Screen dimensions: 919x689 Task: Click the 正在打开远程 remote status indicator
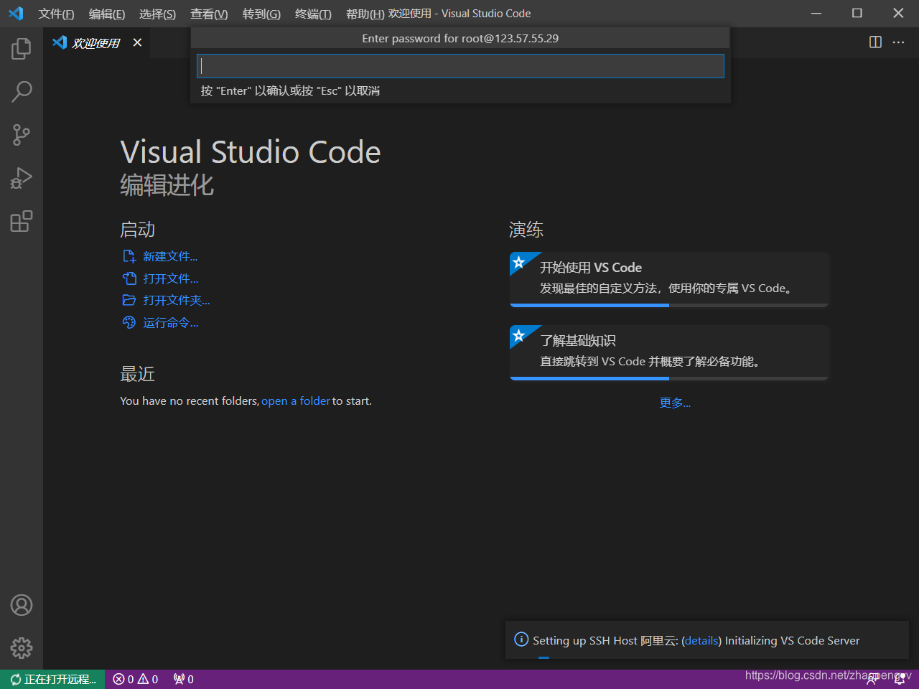point(52,679)
